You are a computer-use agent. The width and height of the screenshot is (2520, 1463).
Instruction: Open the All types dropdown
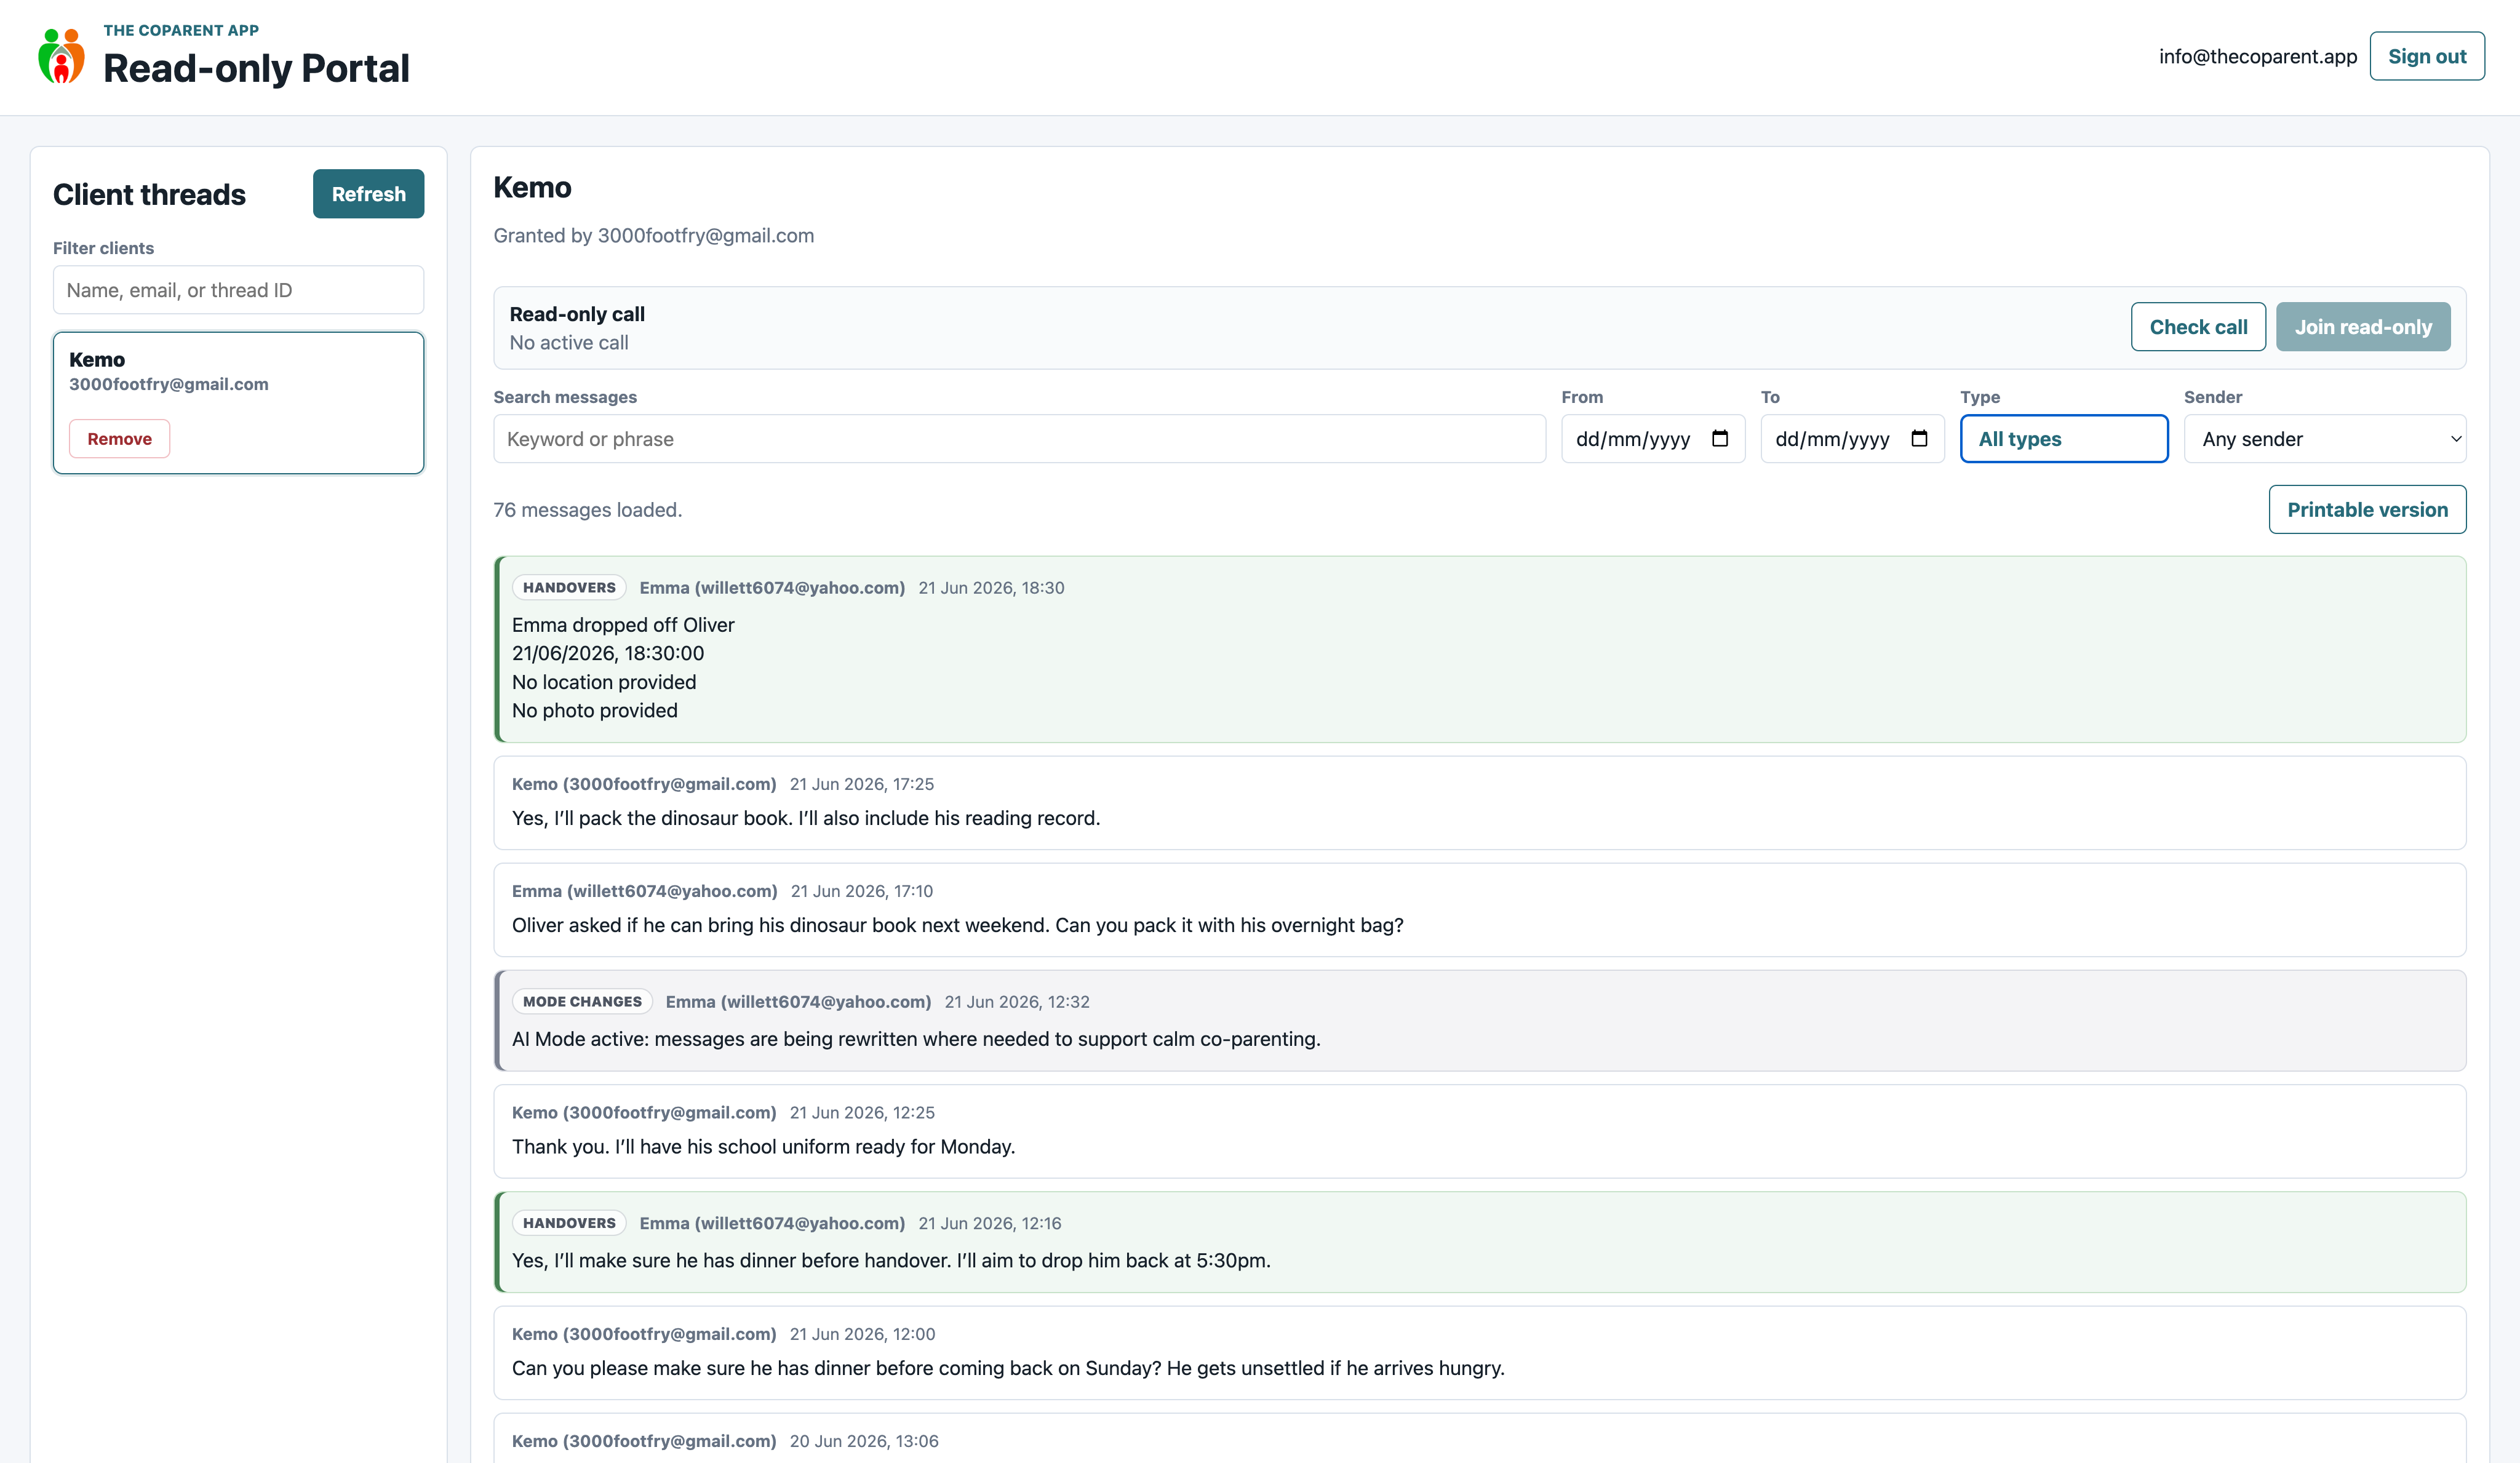coord(2063,439)
